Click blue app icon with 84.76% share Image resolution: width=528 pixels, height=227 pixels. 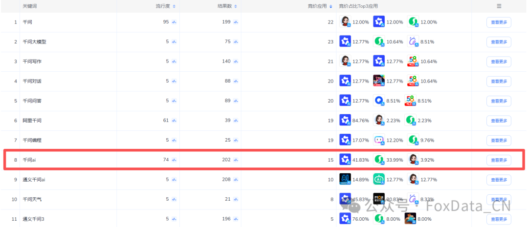345,120
